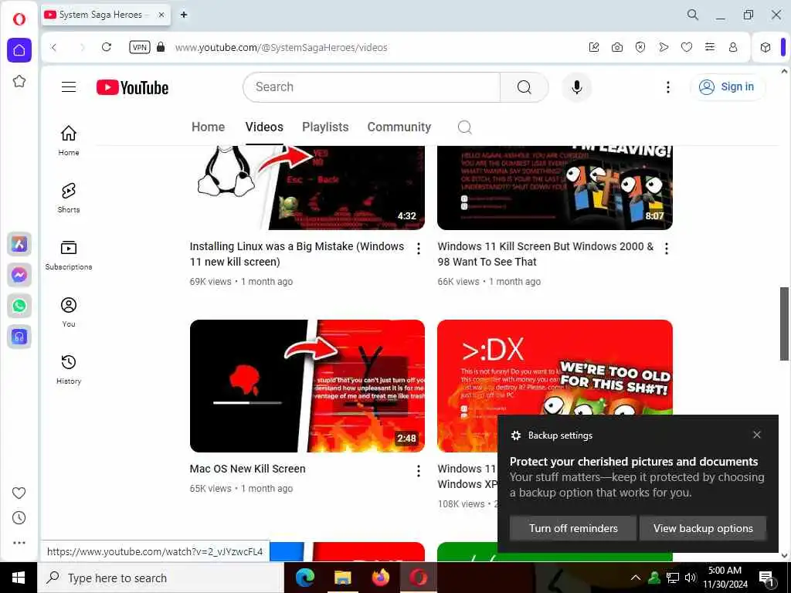
Task: Open WhatsApp in Opera sidebar
Action: (x=19, y=306)
